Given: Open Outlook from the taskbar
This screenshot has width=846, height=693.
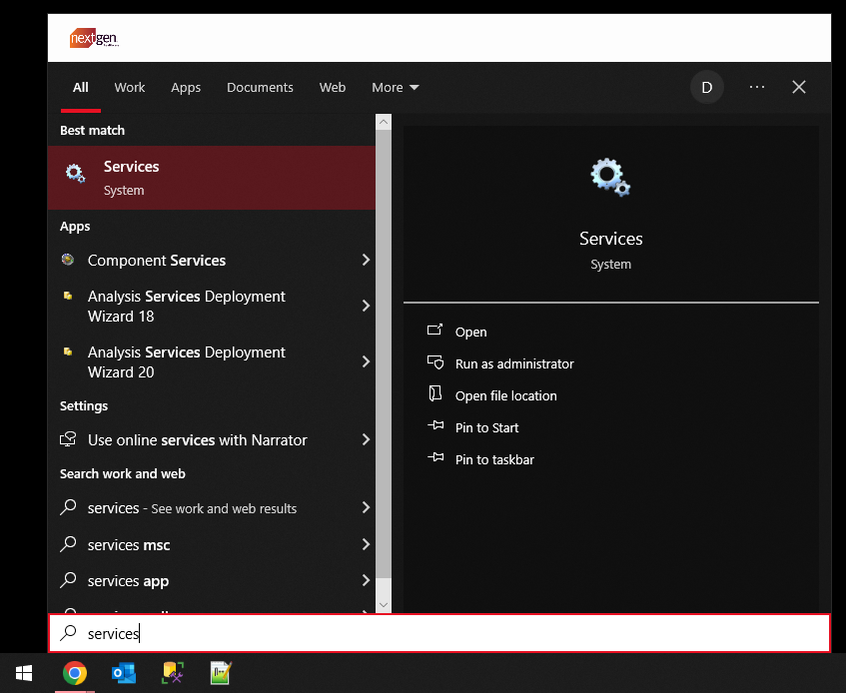Looking at the screenshot, I should [124, 673].
